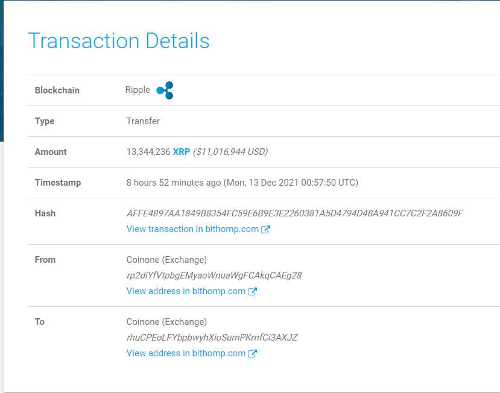Open the external link icon beside View transaction
Image resolution: width=500 pixels, height=393 pixels.
pyautogui.click(x=265, y=229)
